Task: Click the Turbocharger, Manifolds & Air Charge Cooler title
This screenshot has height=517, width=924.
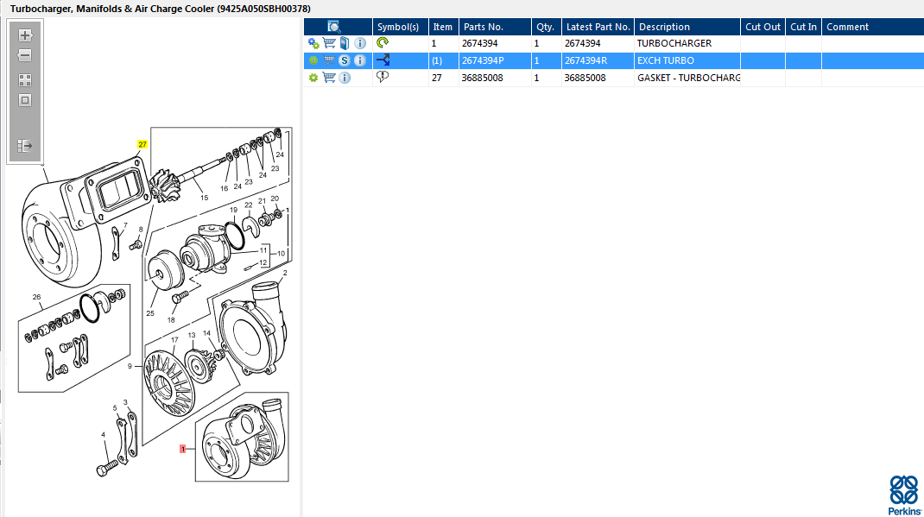Action: tap(161, 9)
